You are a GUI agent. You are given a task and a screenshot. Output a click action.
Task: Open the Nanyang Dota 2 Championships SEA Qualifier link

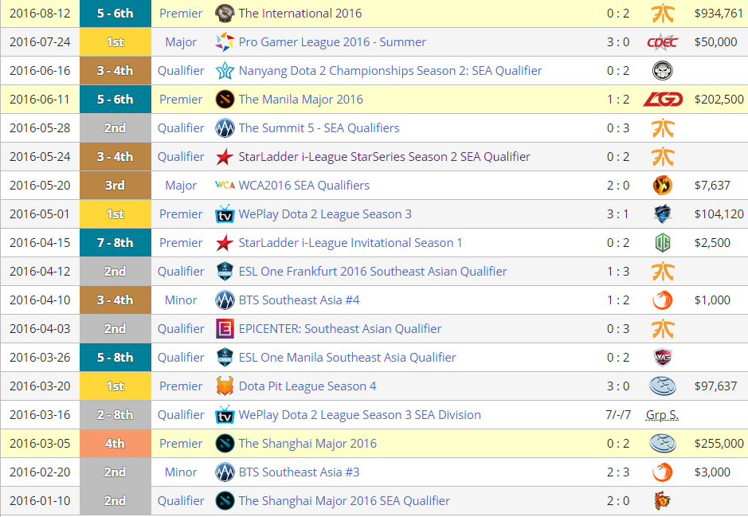click(x=390, y=71)
